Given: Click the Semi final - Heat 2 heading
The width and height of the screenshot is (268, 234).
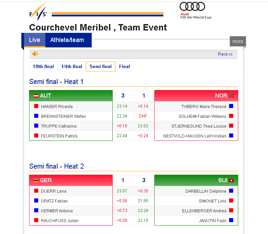Looking at the screenshot, I should [57, 166].
